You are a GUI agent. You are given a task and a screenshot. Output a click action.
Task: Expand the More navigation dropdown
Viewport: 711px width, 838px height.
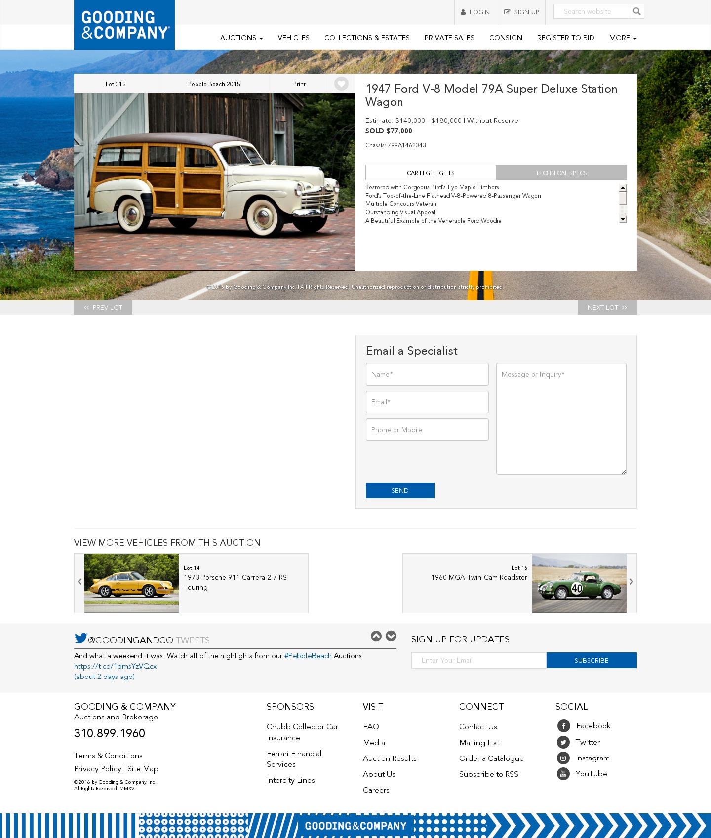pos(623,38)
